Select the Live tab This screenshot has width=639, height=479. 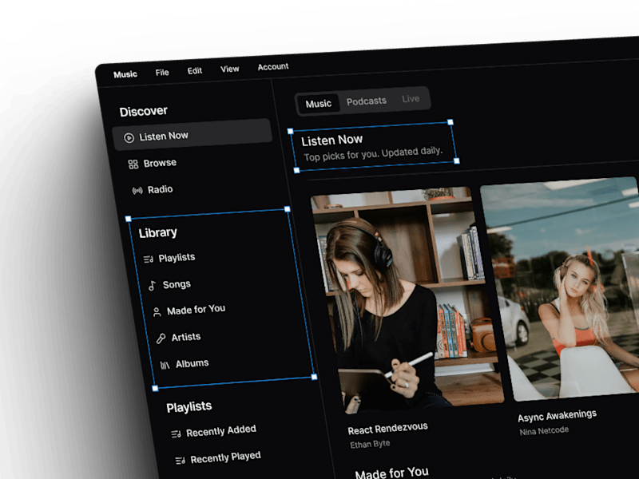[x=411, y=99]
